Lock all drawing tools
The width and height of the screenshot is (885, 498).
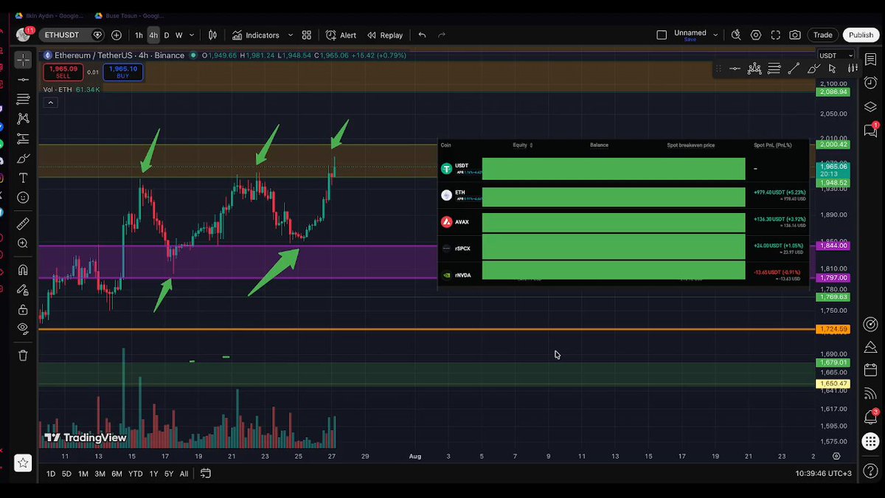(23, 310)
